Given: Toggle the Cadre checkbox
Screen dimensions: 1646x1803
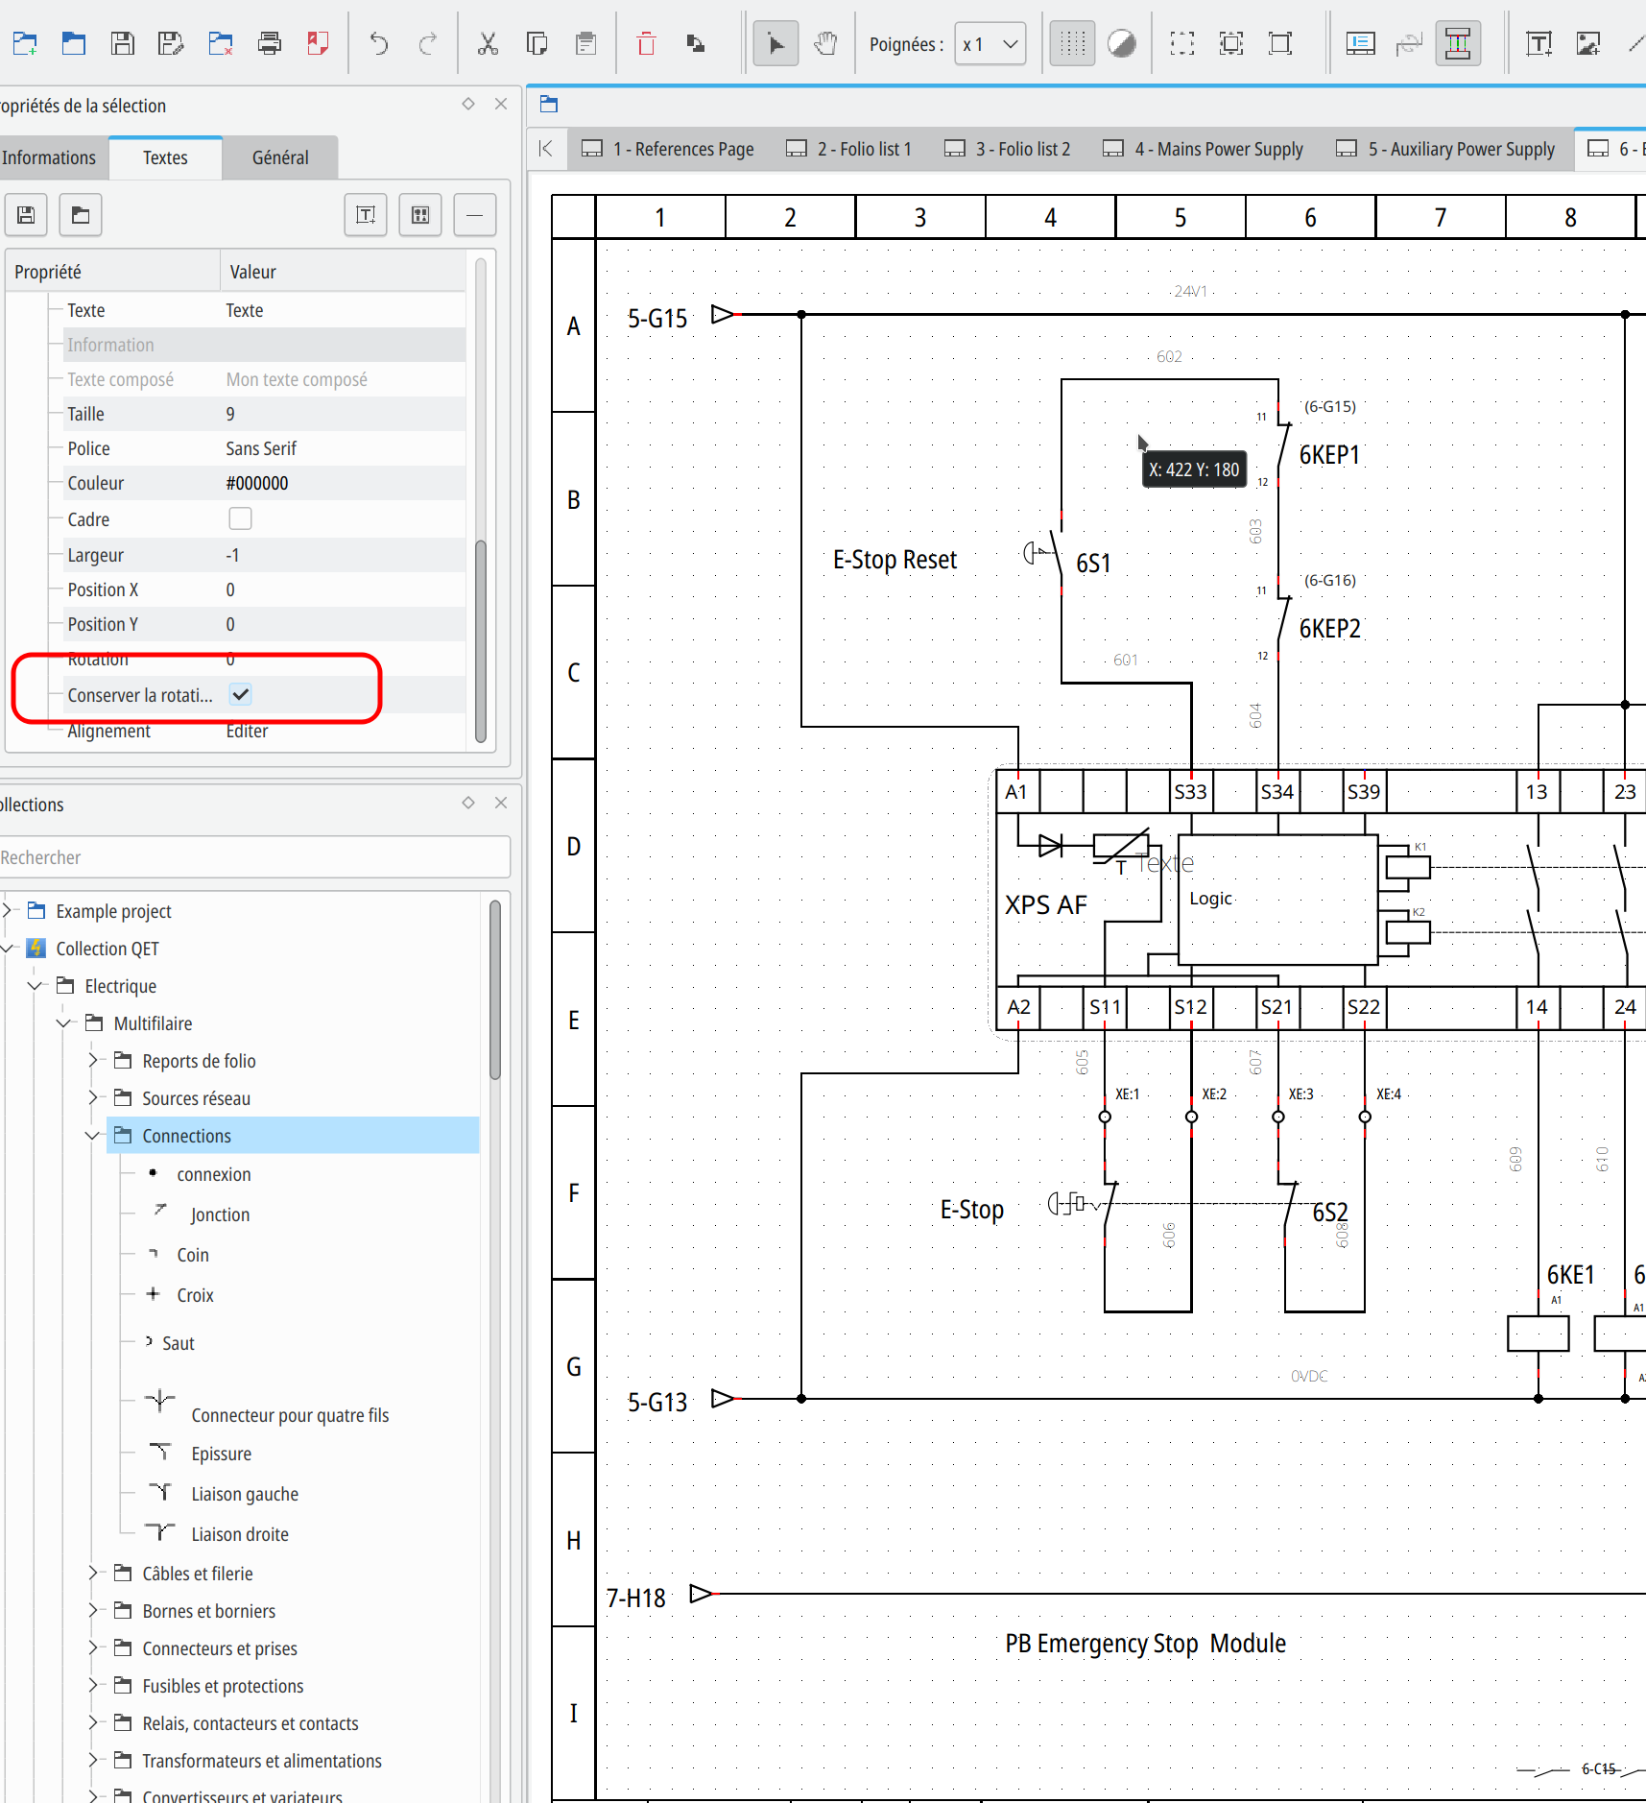Looking at the screenshot, I should [240, 518].
